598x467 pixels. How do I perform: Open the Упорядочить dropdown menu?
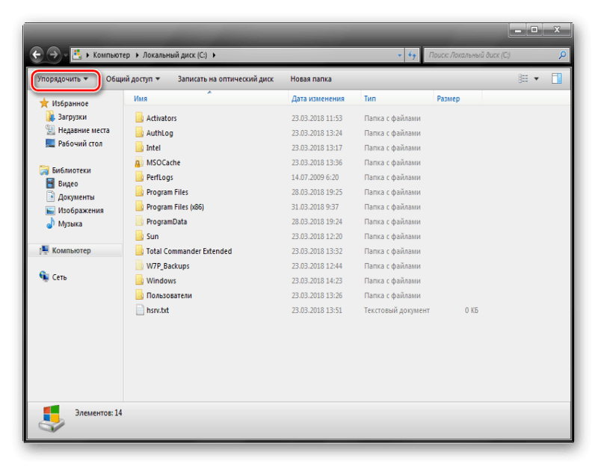point(63,78)
